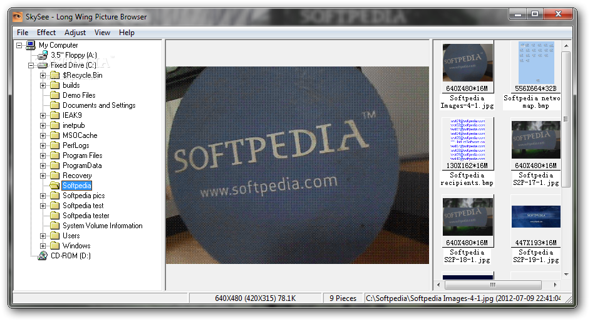Expand the Softpedia pics folder node

click(x=43, y=196)
